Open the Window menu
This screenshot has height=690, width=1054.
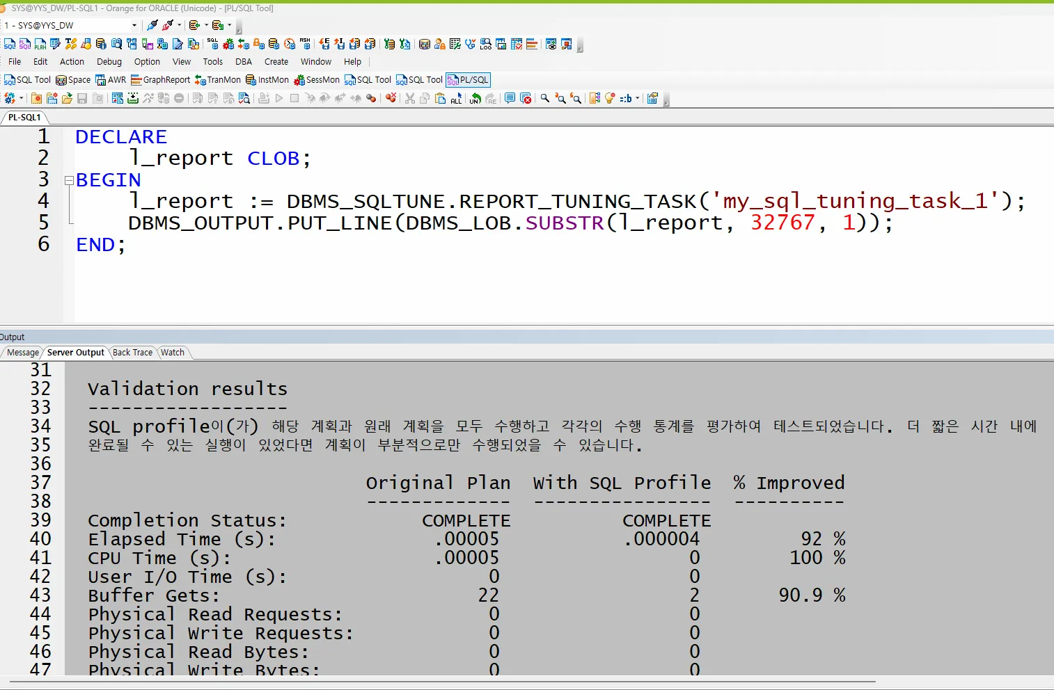pyautogui.click(x=316, y=62)
